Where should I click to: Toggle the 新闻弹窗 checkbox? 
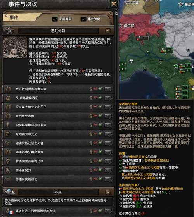click(55, 19)
